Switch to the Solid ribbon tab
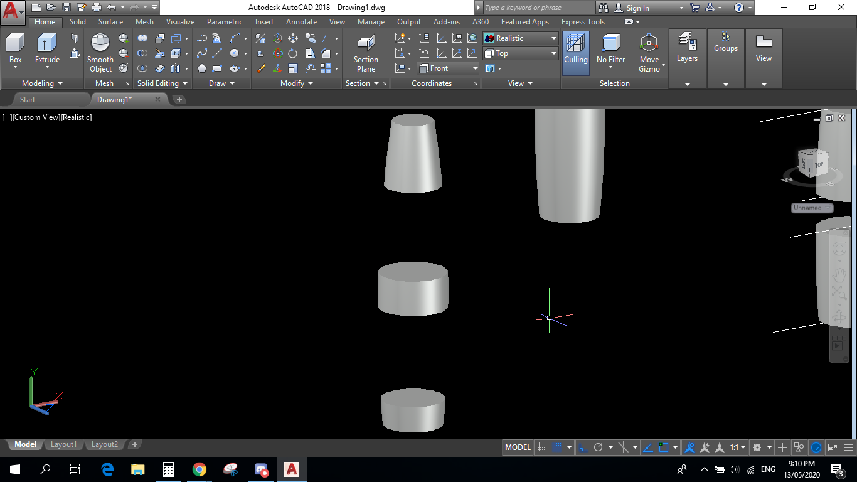Viewport: 857px width, 482px height. (78, 22)
